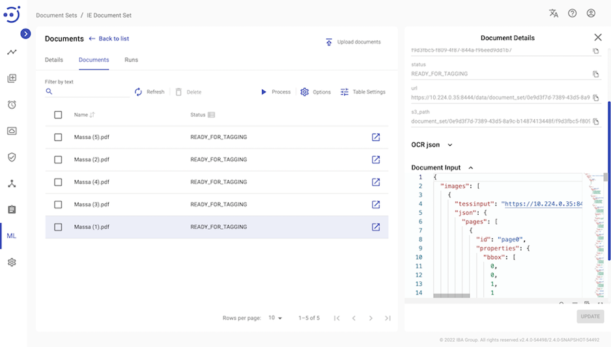Open Massa (5).pdf in external view icon

point(376,137)
